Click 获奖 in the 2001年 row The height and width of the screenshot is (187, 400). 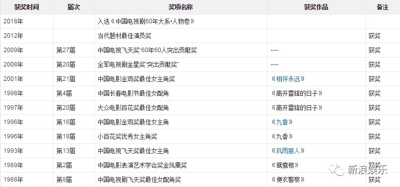(x=374, y=79)
